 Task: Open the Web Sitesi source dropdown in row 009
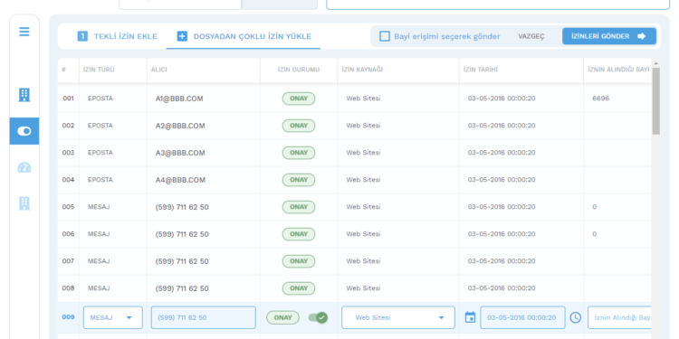coord(398,317)
